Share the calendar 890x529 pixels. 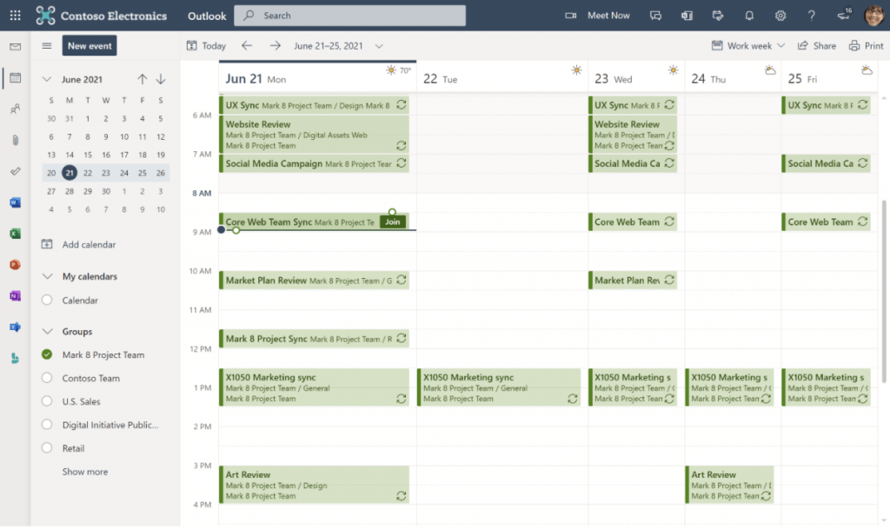pyautogui.click(x=817, y=45)
